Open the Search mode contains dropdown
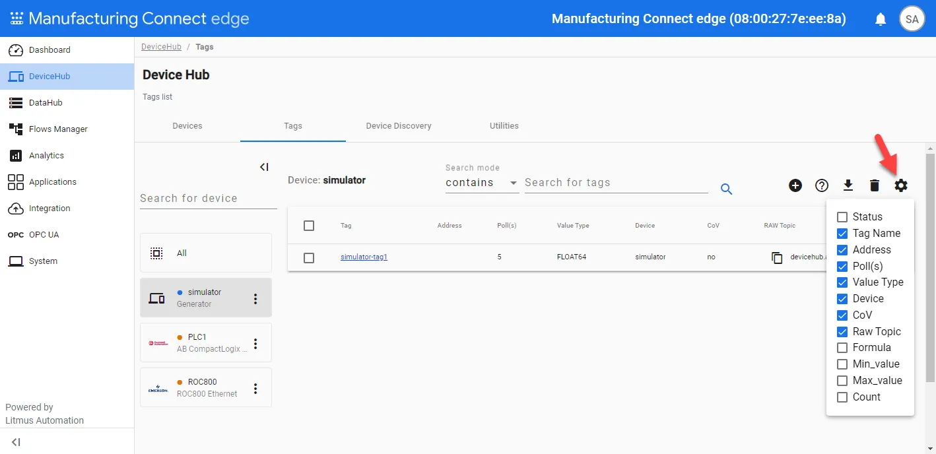 click(482, 183)
